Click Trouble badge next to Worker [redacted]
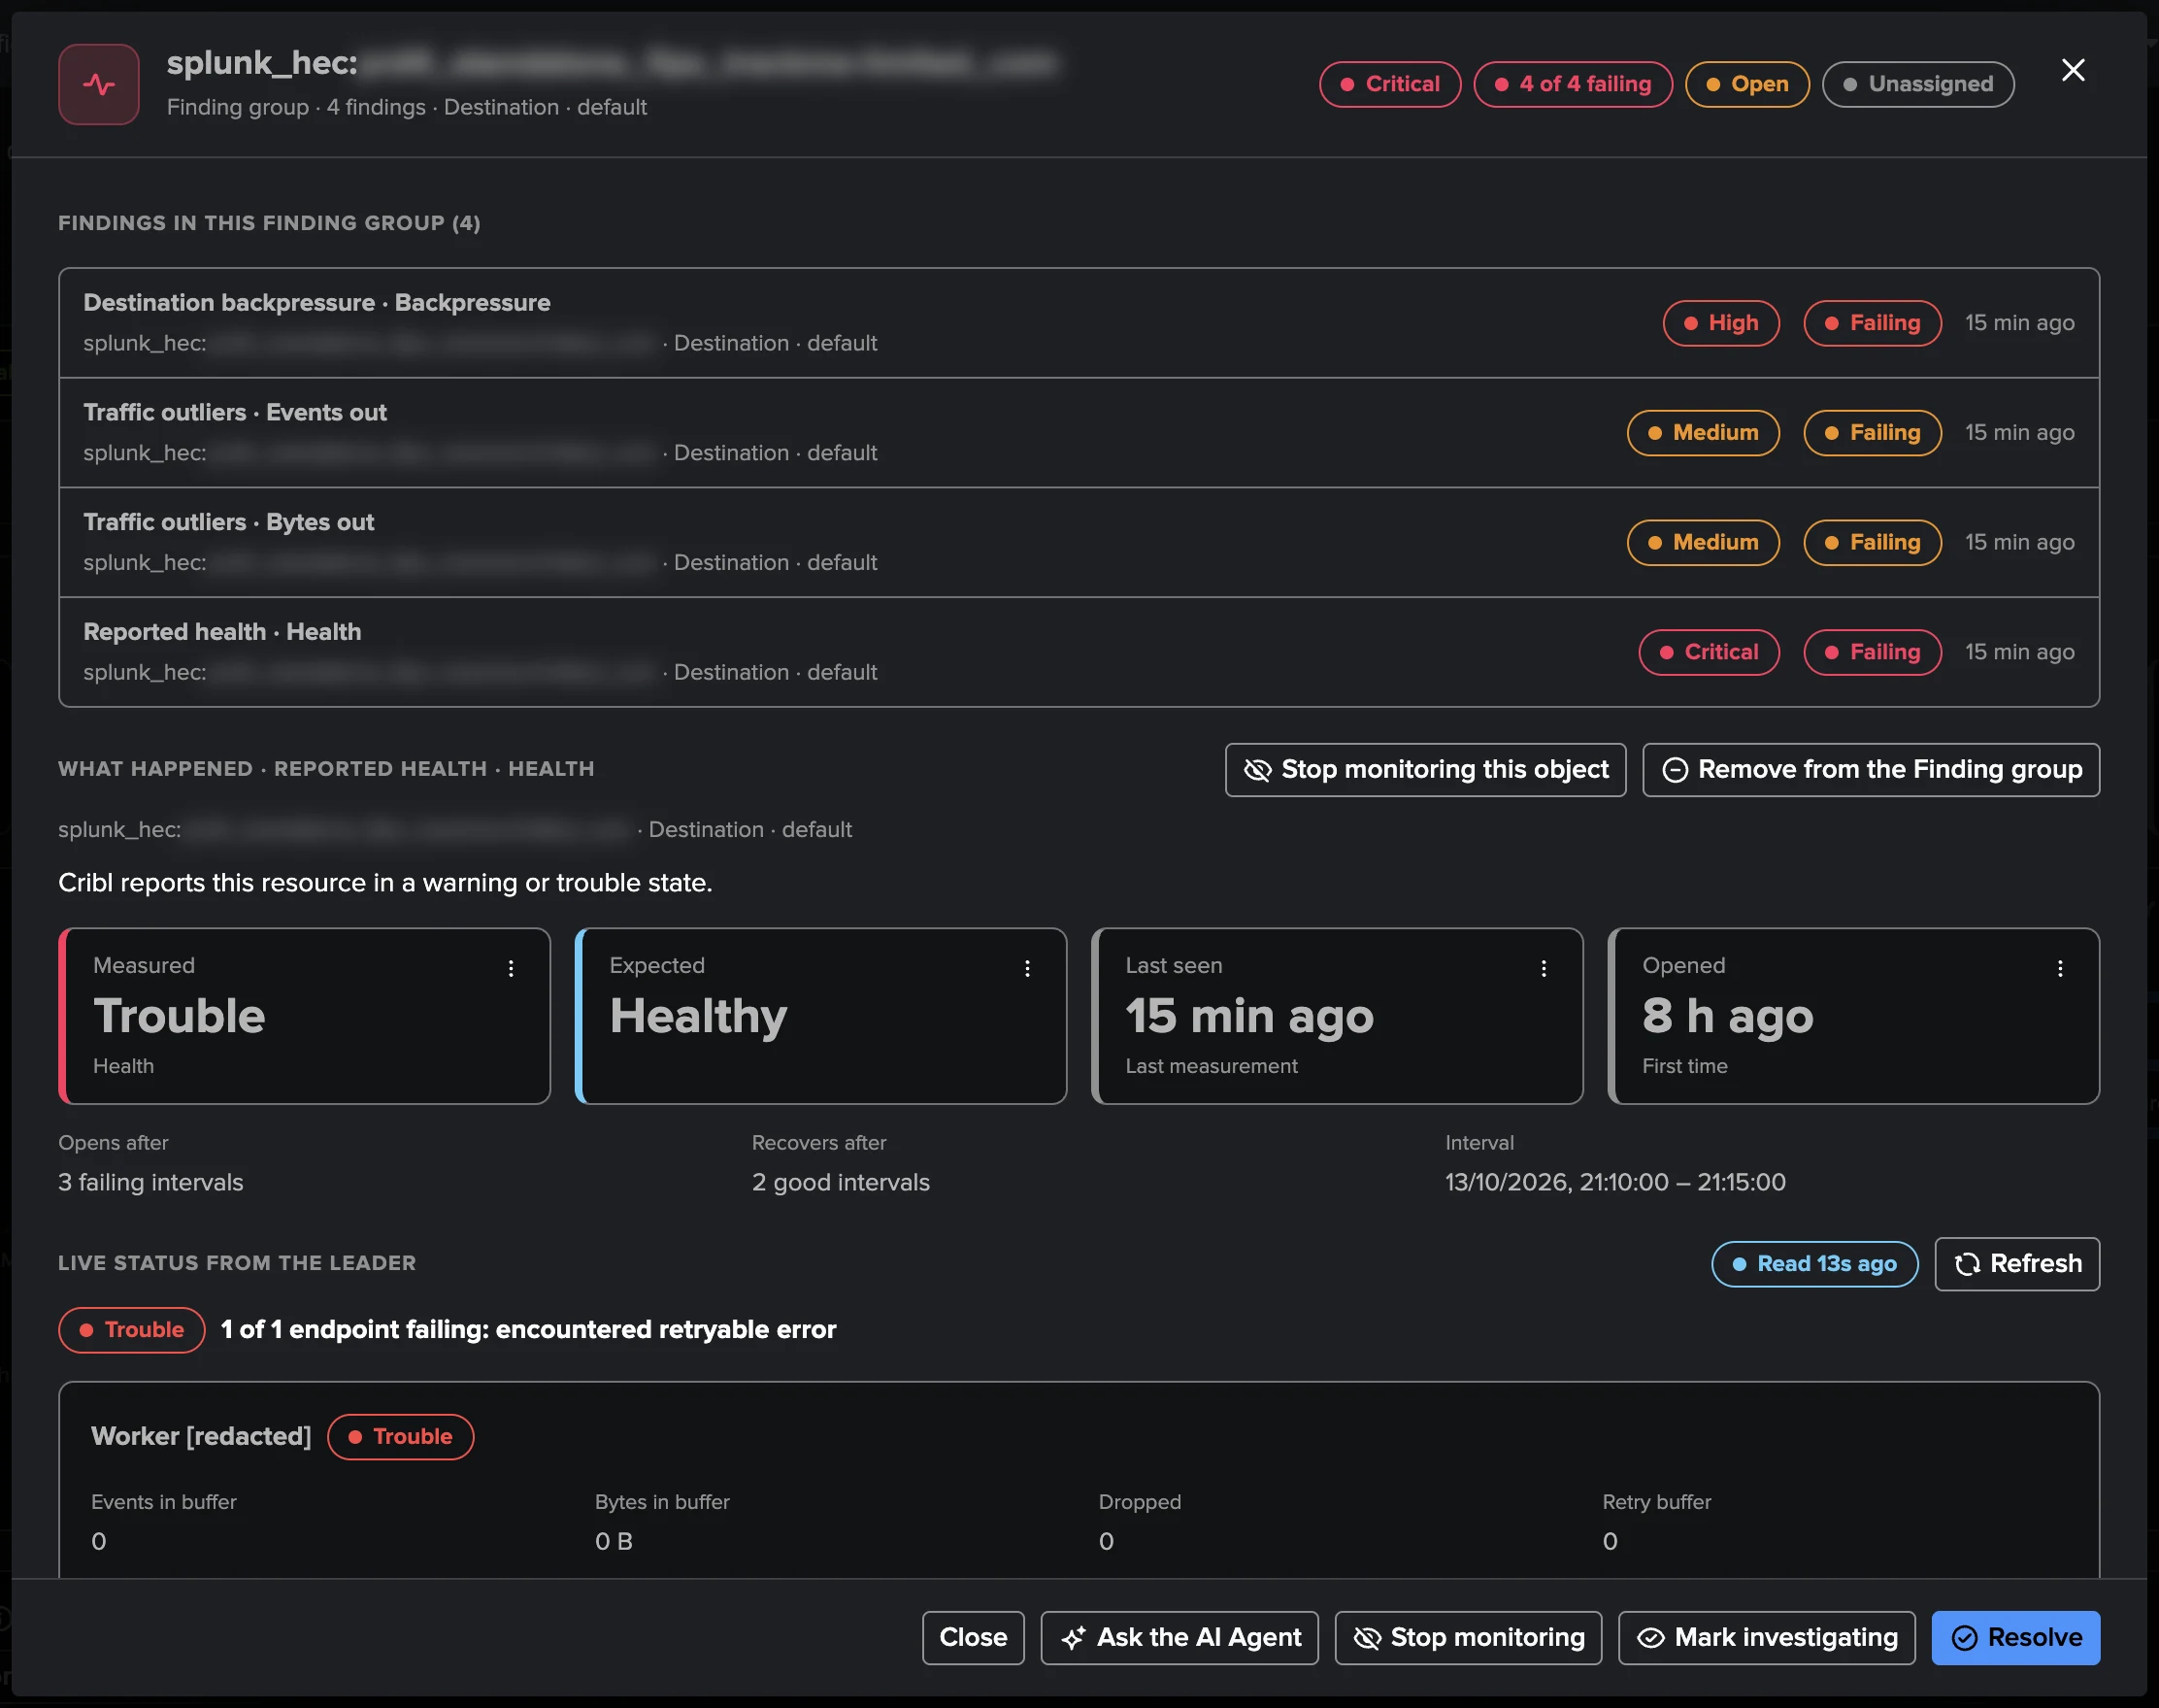This screenshot has height=1708, width=2159. coord(401,1437)
